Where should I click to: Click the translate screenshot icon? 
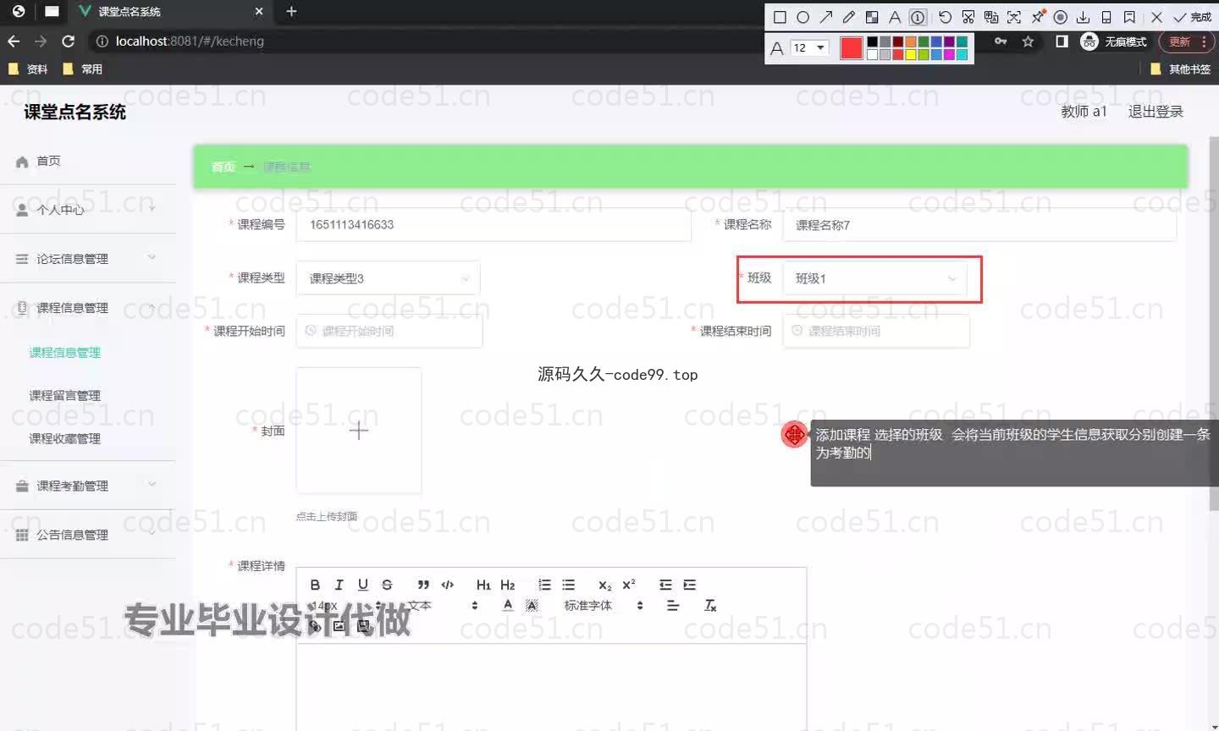[991, 17]
